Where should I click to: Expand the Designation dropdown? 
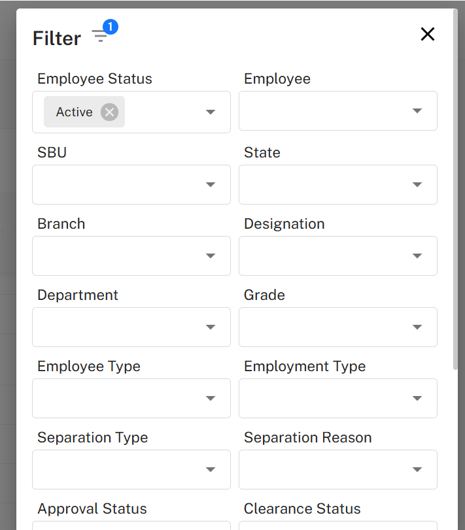(x=417, y=256)
